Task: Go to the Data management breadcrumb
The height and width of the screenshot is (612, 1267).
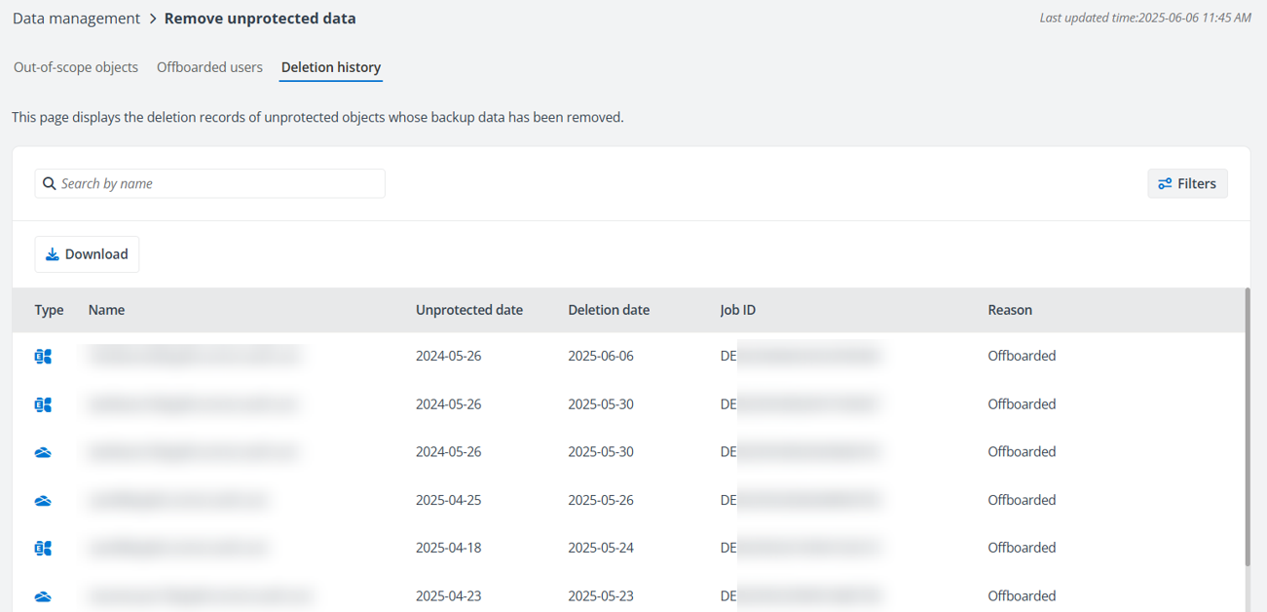Action: point(76,19)
